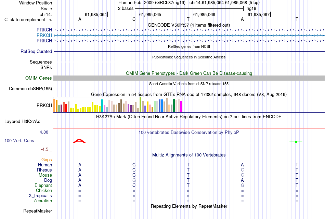Click the dark brown bar in GTEx chart
This screenshot has width=325, height=219.
[121, 106]
